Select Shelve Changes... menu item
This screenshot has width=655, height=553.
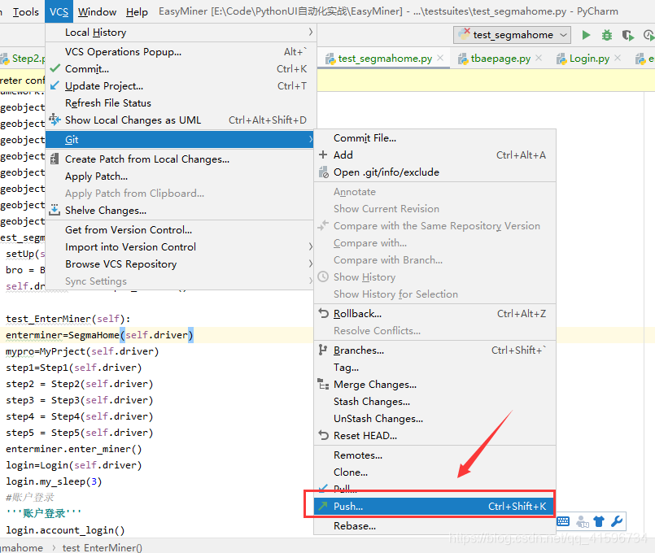[x=180, y=211]
